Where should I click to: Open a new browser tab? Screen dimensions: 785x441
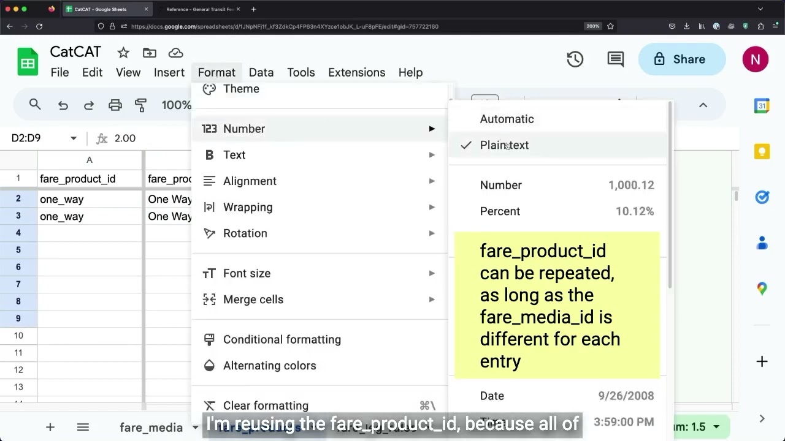254,9
